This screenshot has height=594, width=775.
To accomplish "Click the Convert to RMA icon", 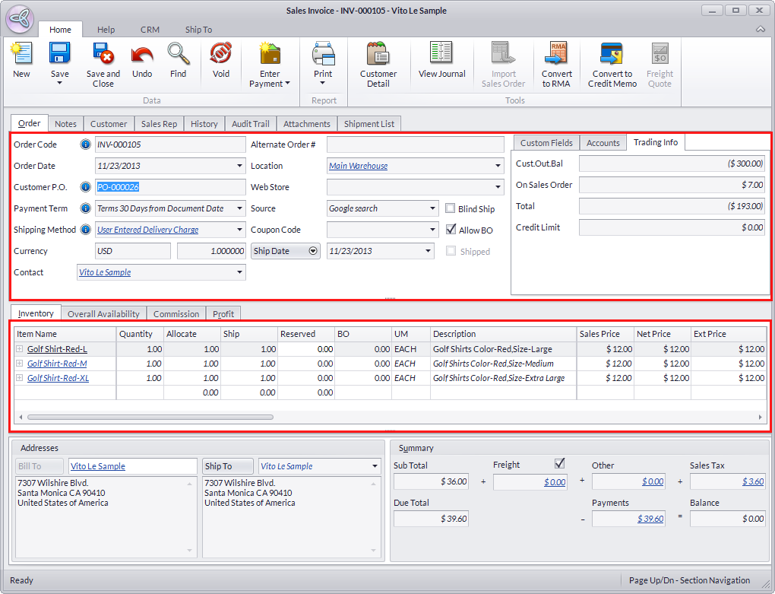I will pos(556,55).
